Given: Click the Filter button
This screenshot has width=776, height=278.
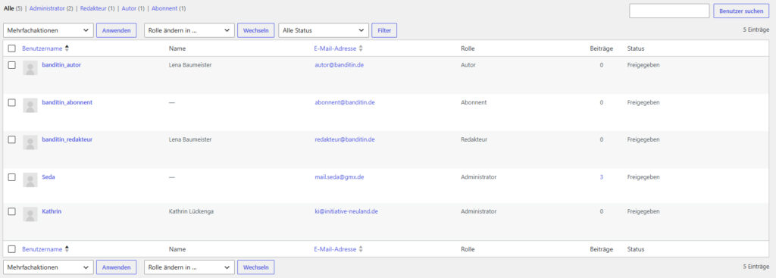Looking at the screenshot, I should pos(384,30).
